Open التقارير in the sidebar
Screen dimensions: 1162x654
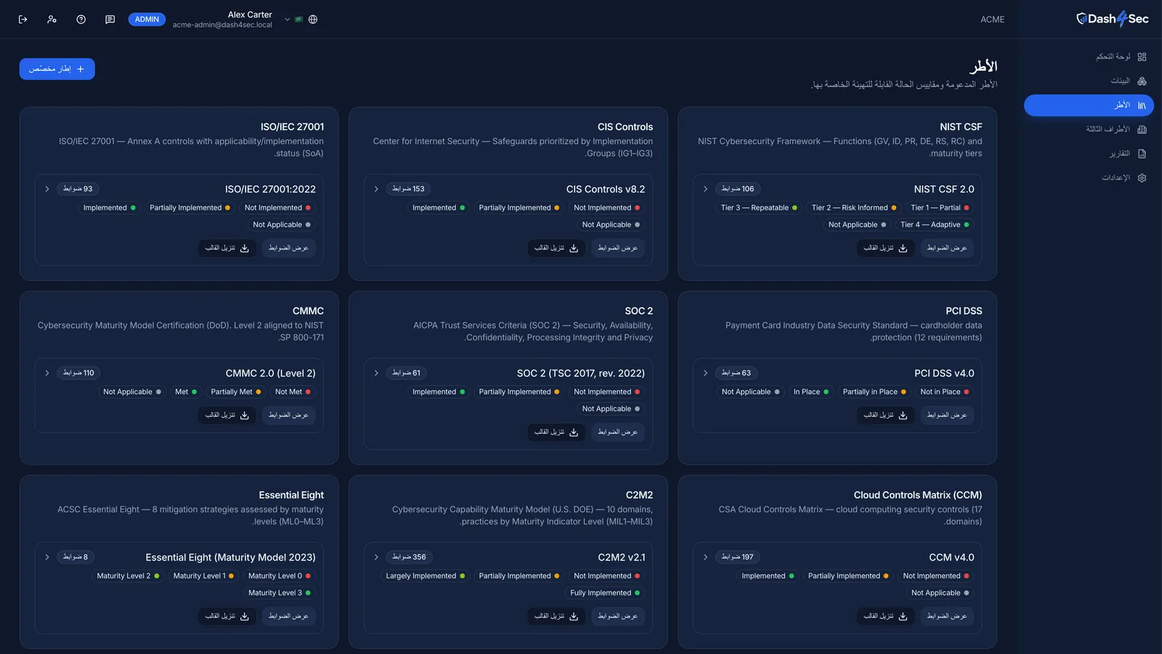tap(1089, 153)
